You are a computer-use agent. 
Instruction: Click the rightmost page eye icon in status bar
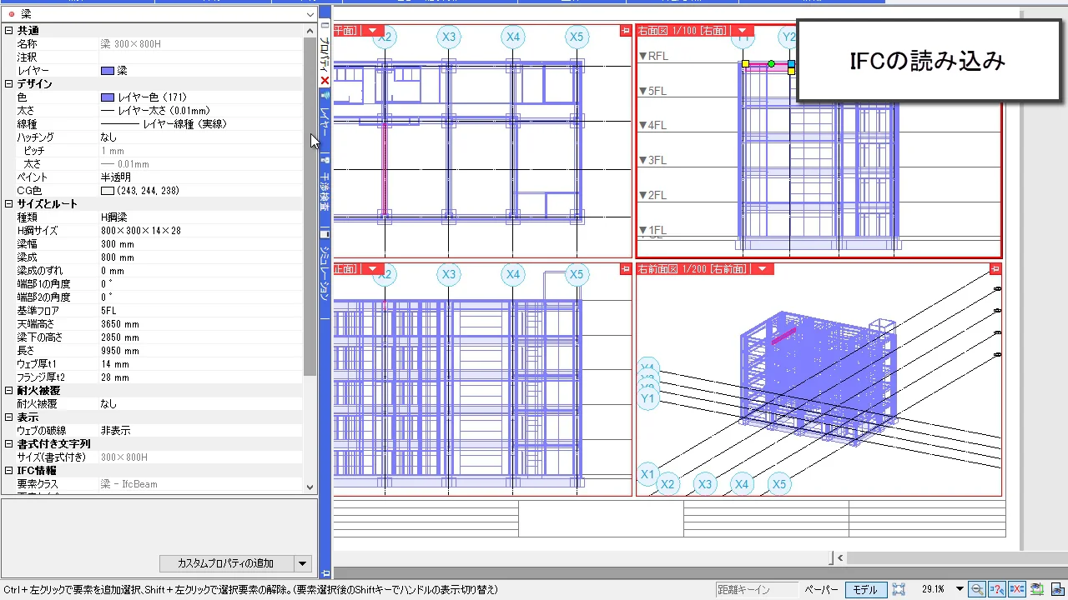click(1056, 589)
